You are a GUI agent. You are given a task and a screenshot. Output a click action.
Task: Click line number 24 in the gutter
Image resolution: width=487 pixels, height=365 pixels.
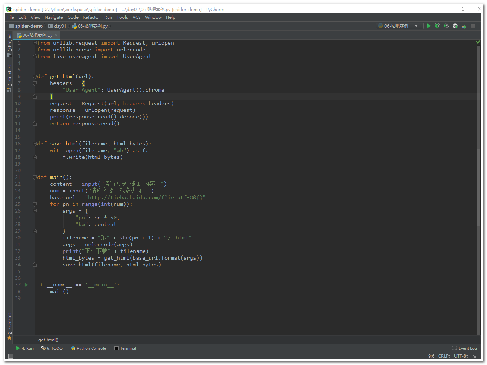[18, 197]
